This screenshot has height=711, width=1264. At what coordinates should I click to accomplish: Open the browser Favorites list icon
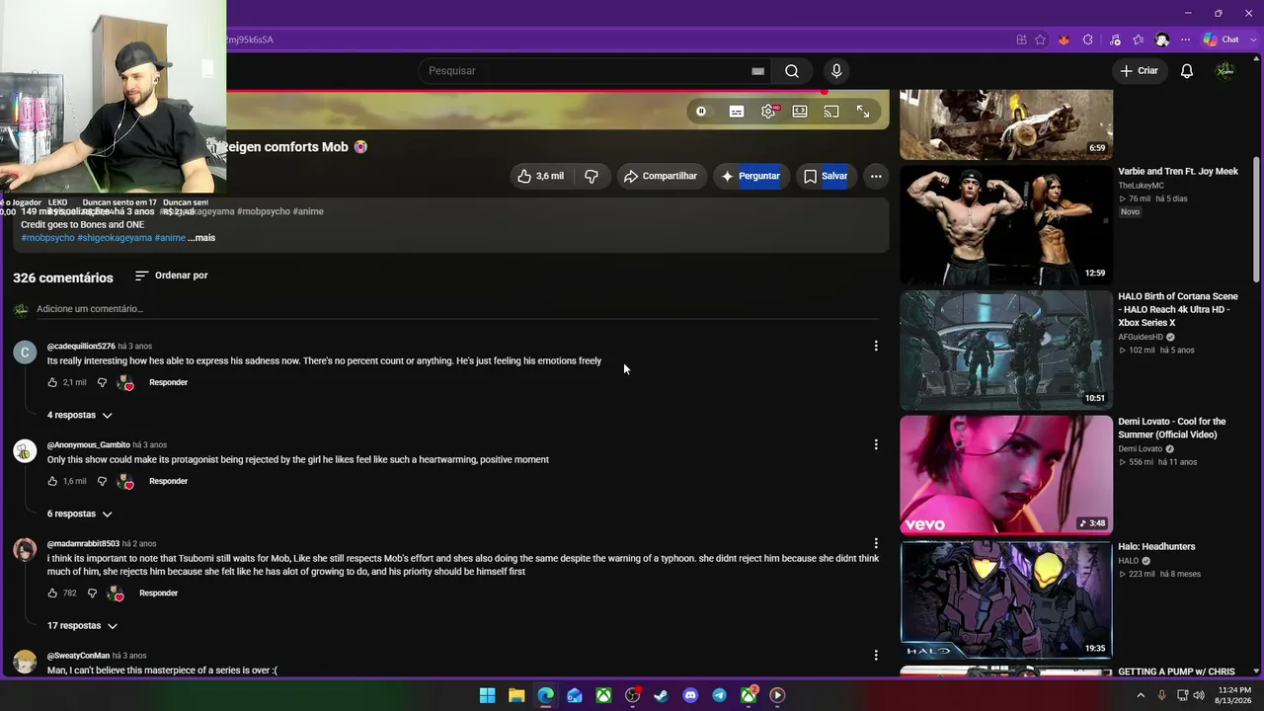point(1139,39)
